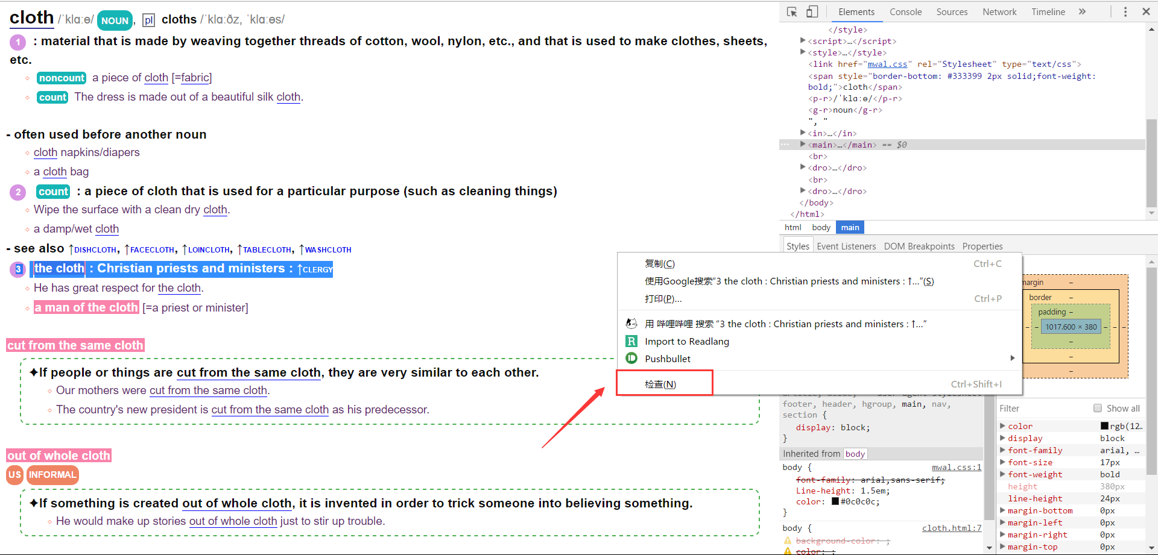Click the fabric synonym link
Screen dimensions: 1158x555
pyautogui.click(x=195, y=78)
